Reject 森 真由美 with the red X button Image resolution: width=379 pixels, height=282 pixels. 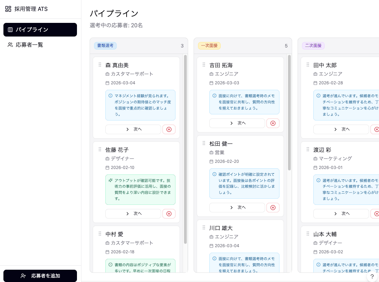169,129
